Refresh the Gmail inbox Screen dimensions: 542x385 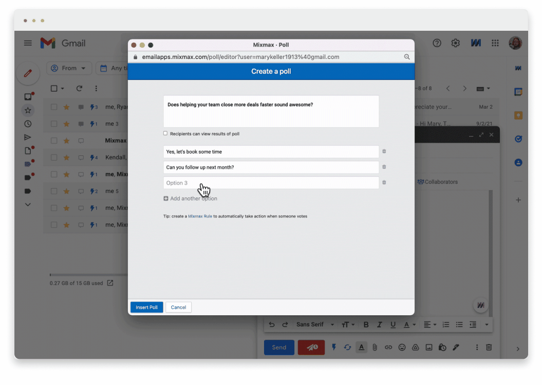[79, 88]
